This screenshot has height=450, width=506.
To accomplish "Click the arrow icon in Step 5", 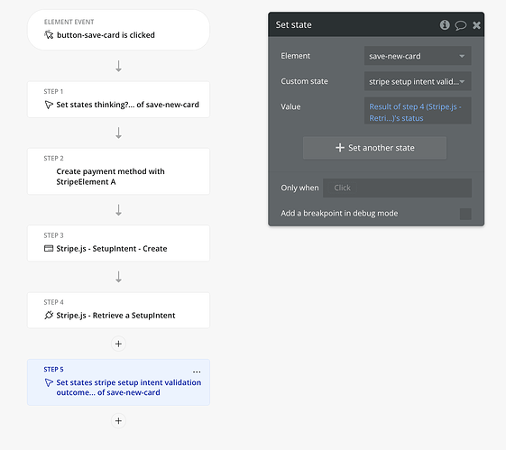I will pos(49,382).
